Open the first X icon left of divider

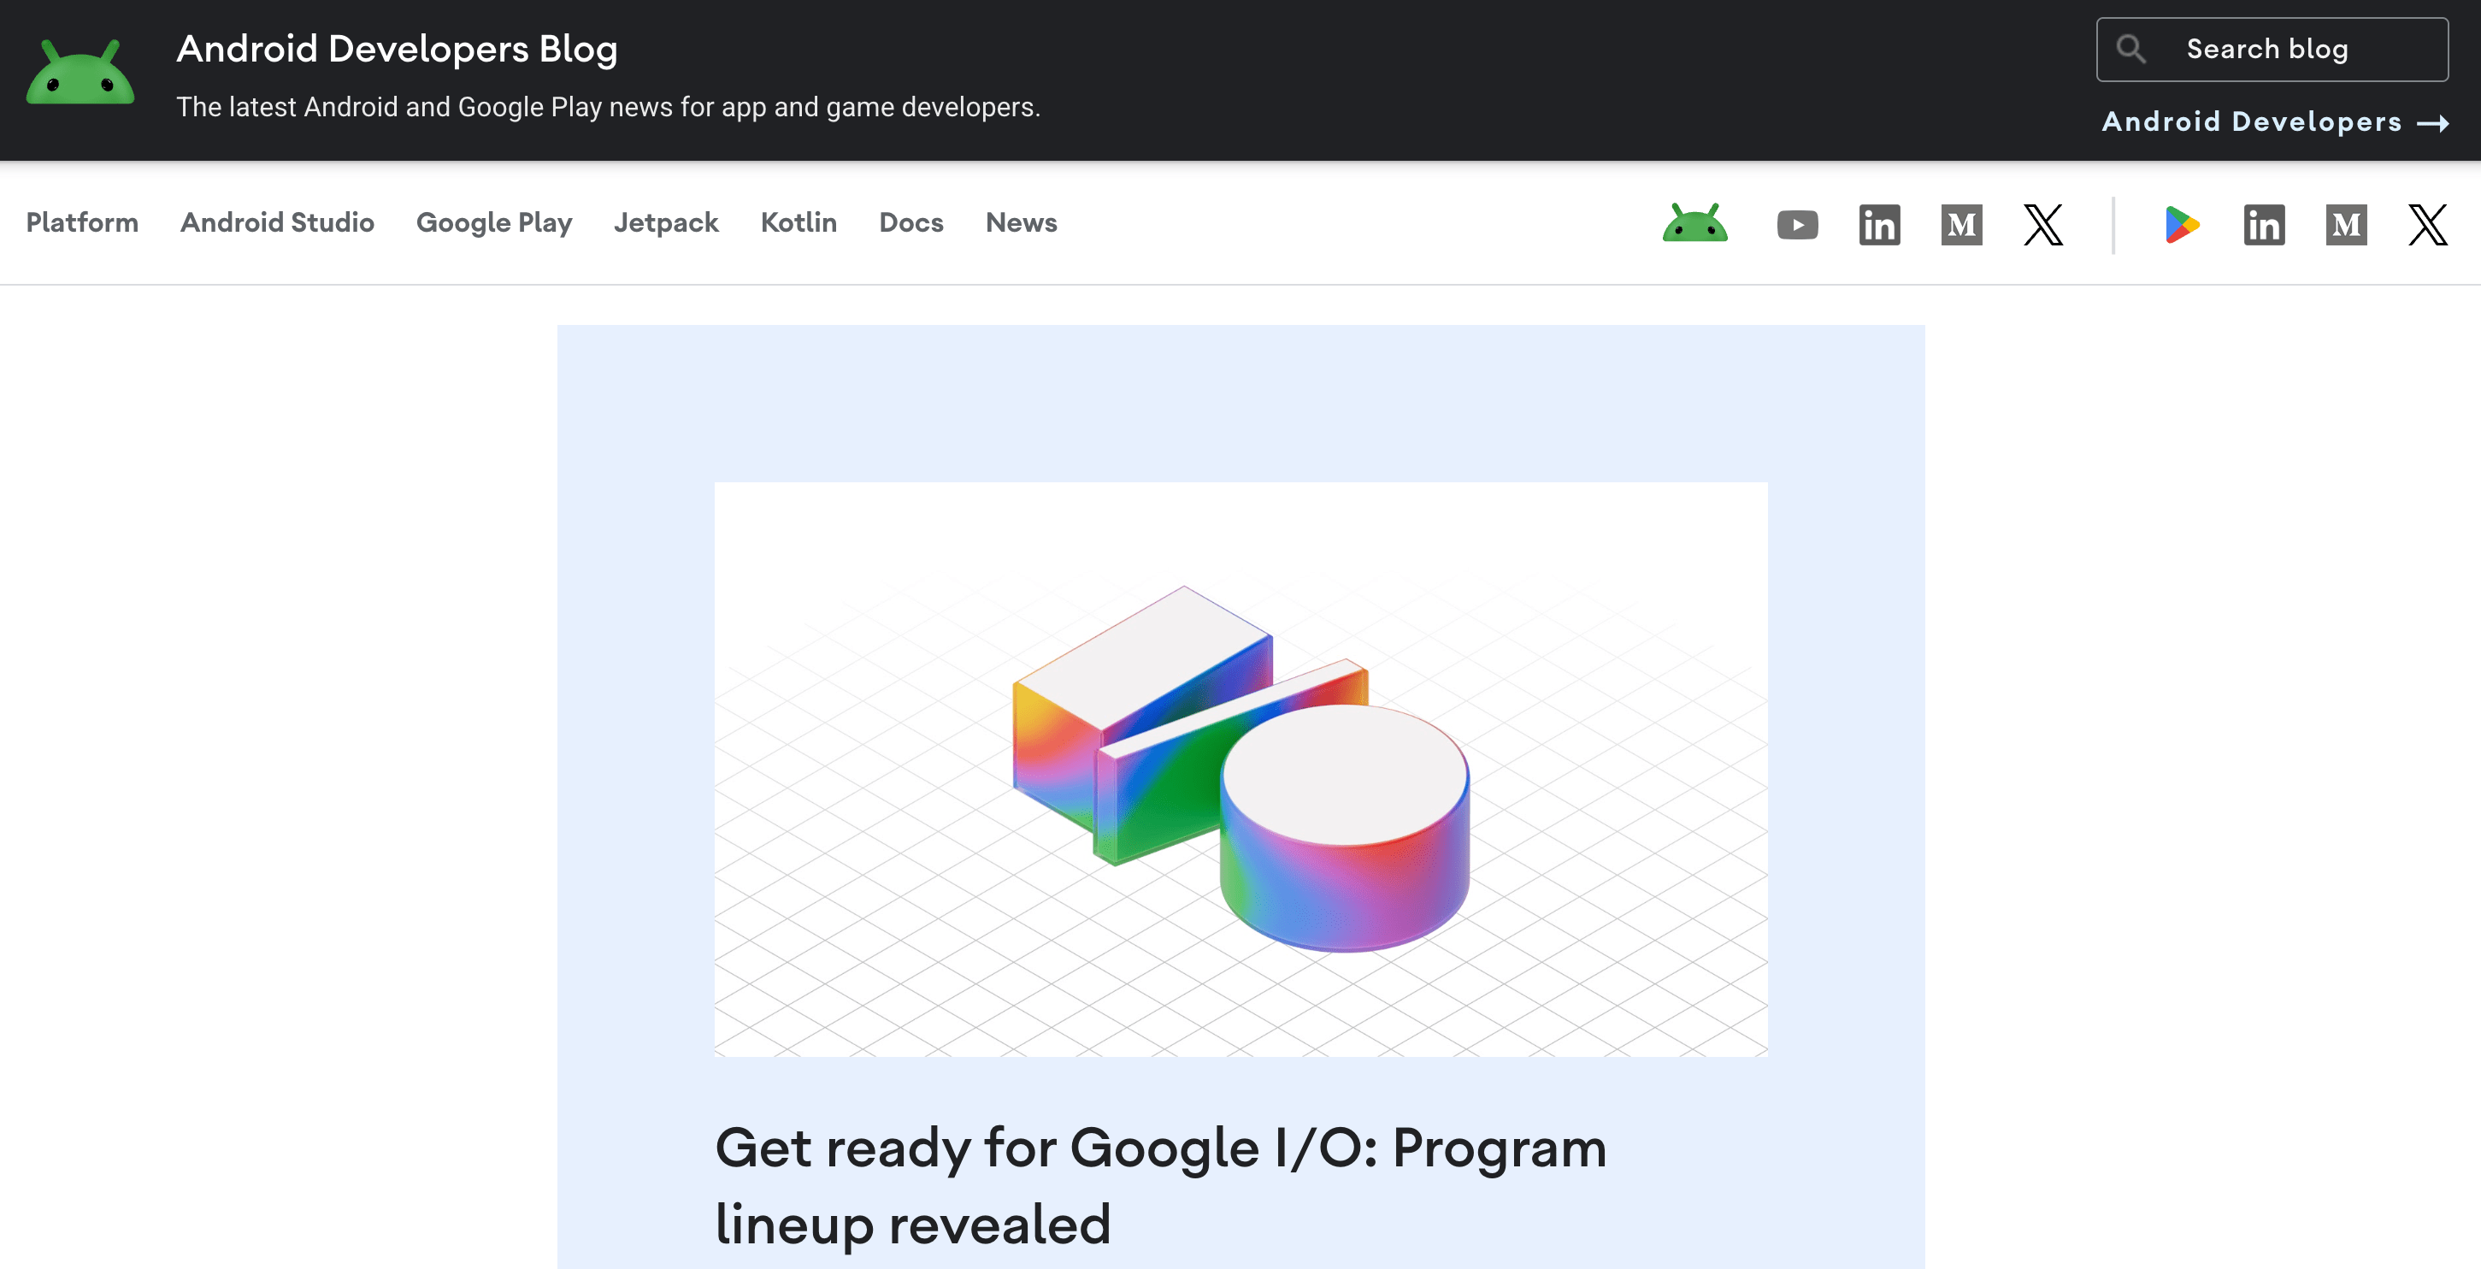click(x=2042, y=225)
